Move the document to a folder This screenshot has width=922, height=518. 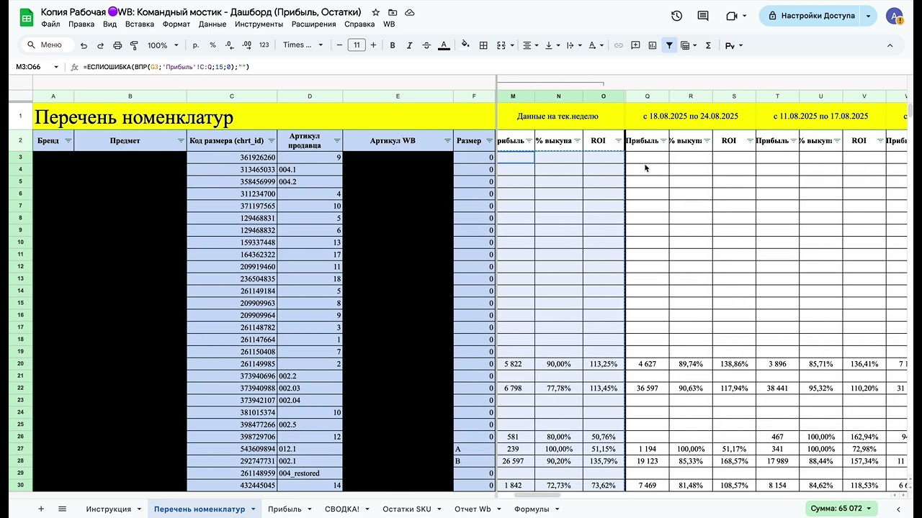point(393,13)
